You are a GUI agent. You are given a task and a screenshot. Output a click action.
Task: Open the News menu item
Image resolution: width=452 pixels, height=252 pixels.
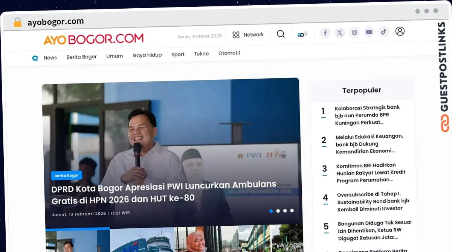[x=50, y=58]
